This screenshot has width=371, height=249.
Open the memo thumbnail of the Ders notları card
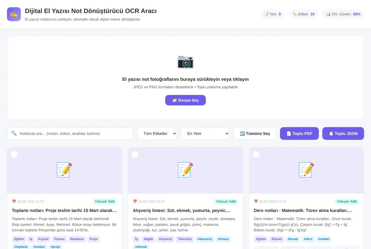(306, 170)
